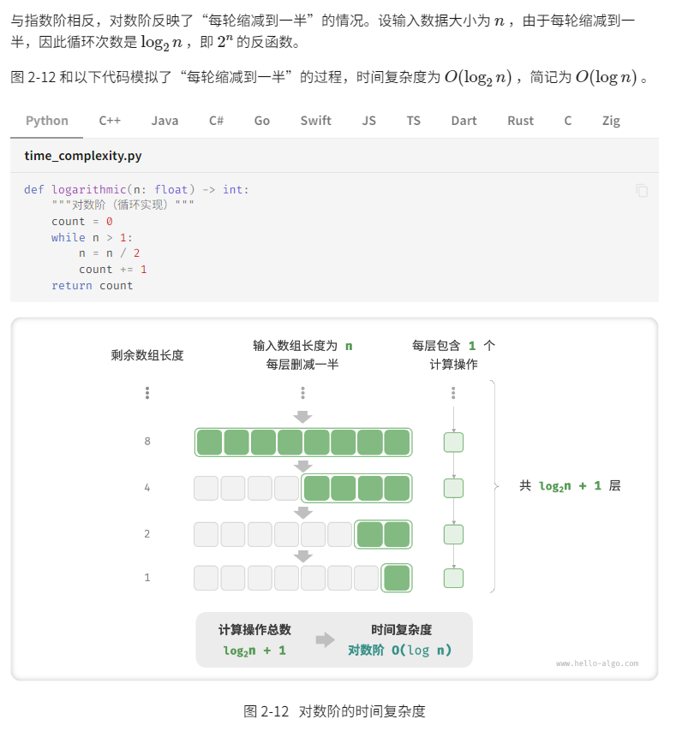Click the figure caption '图 2-12 对数阶的时间复杂度'

click(x=334, y=711)
